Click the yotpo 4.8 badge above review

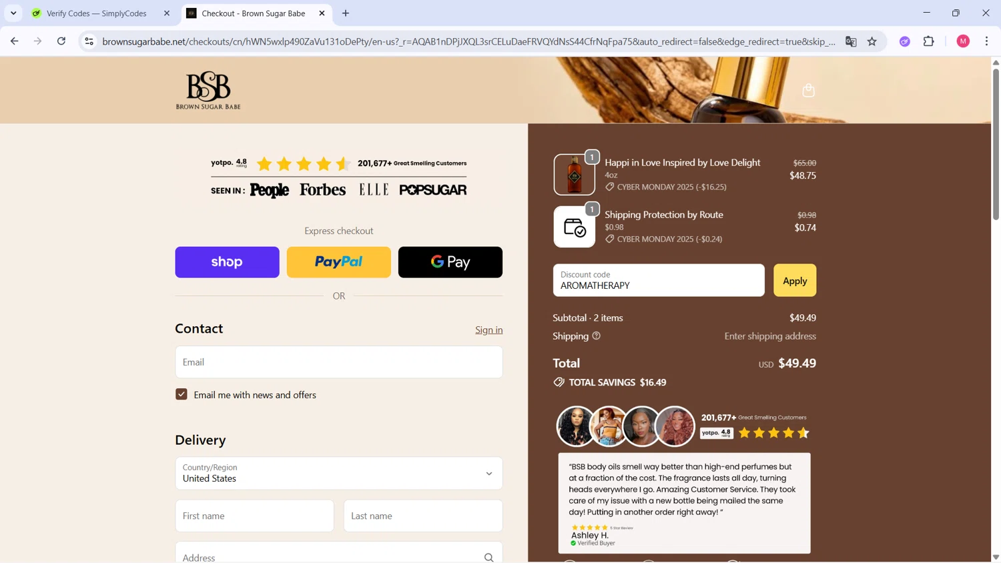717,433
